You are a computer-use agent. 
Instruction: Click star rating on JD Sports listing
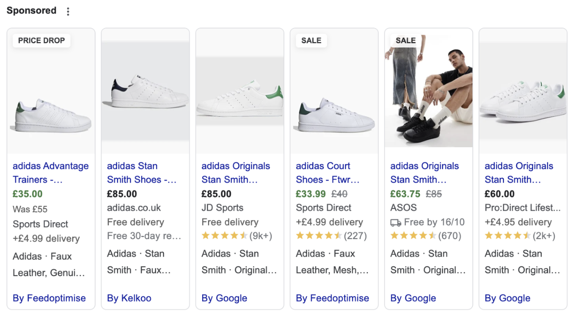(224, 236)
